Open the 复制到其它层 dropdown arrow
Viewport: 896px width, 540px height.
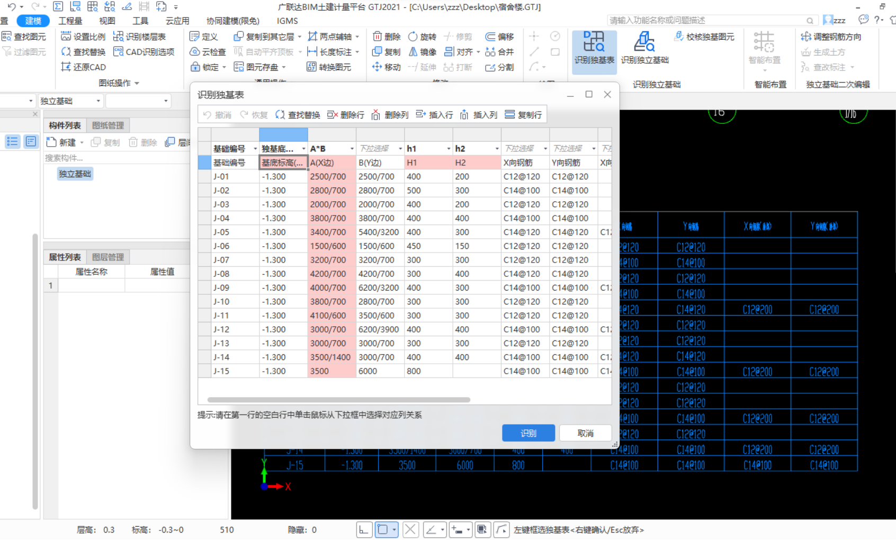click(300, 37)
